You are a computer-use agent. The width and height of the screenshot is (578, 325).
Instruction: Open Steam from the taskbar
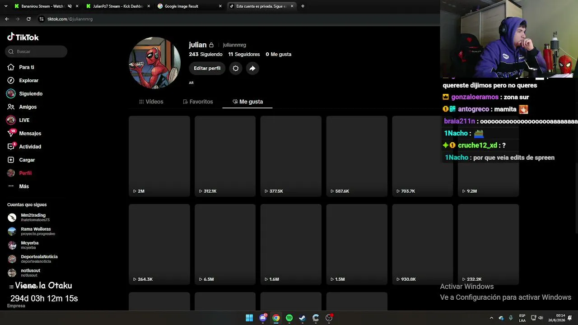(x=302, y=318)
